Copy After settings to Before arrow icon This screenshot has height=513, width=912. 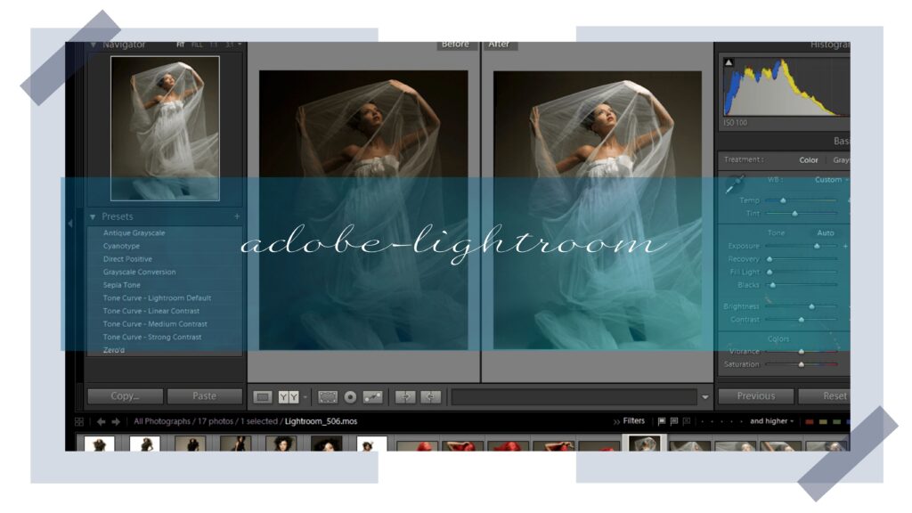430,396
